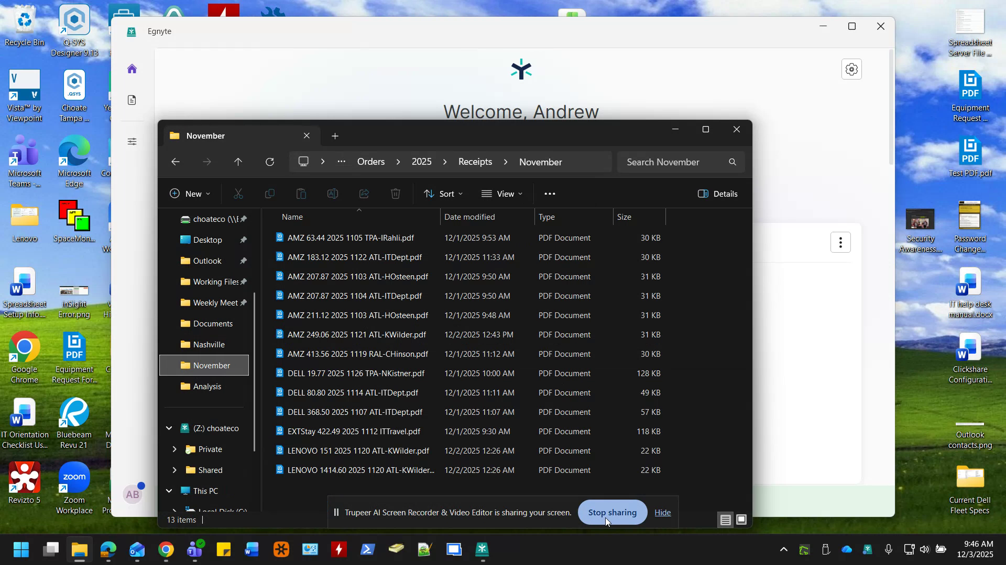
Task: Switch to details list view toggle
Action: click(725, 519)
